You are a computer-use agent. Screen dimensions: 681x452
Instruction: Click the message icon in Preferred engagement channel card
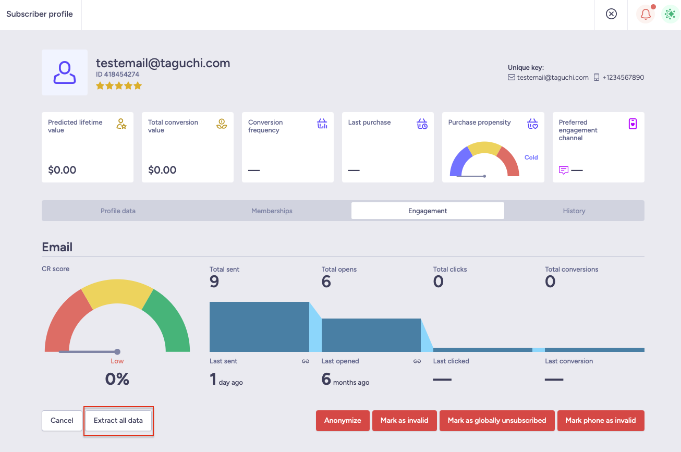click(x=564, y=170)
